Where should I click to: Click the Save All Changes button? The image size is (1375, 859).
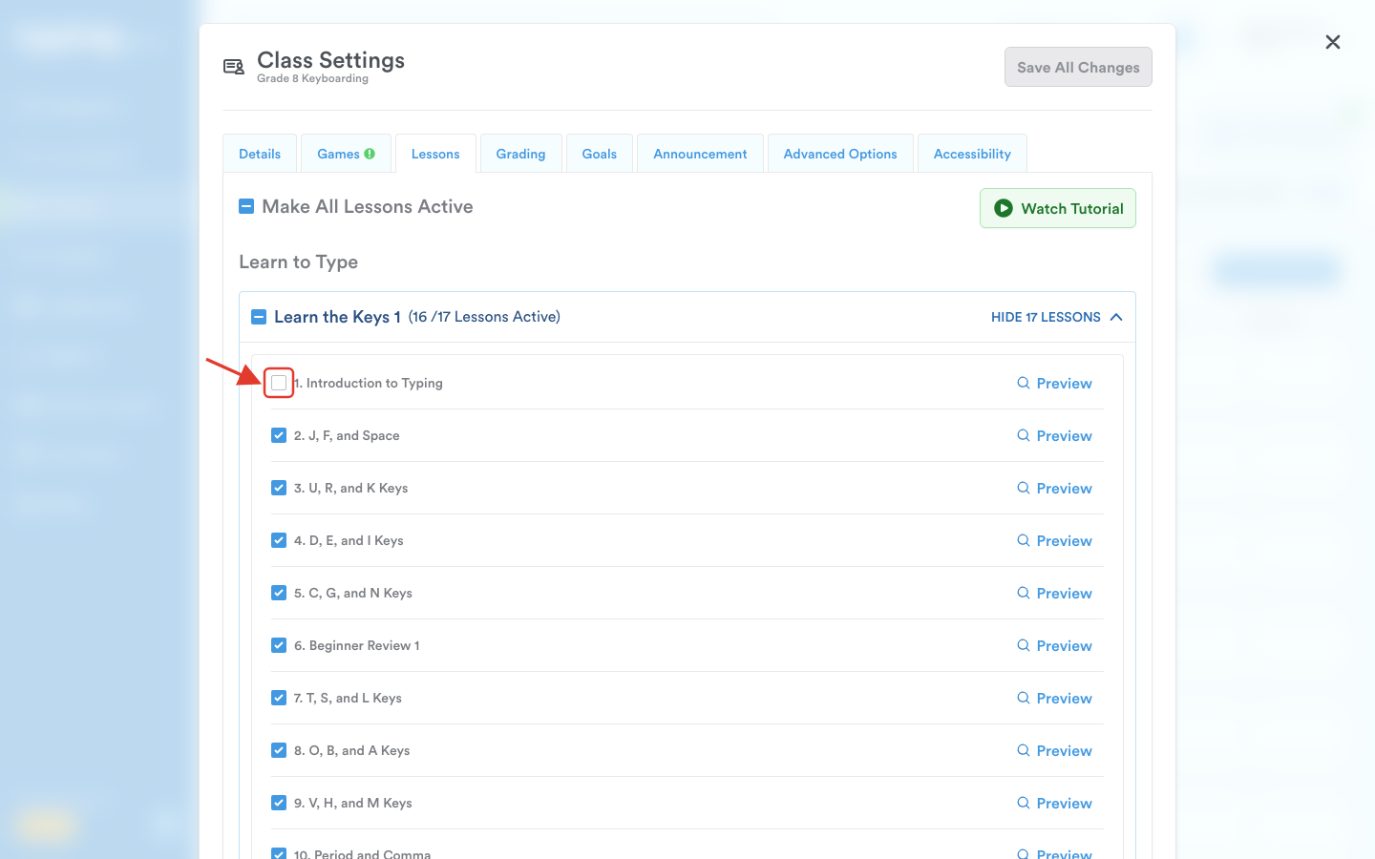click(x=1078, y=67)
